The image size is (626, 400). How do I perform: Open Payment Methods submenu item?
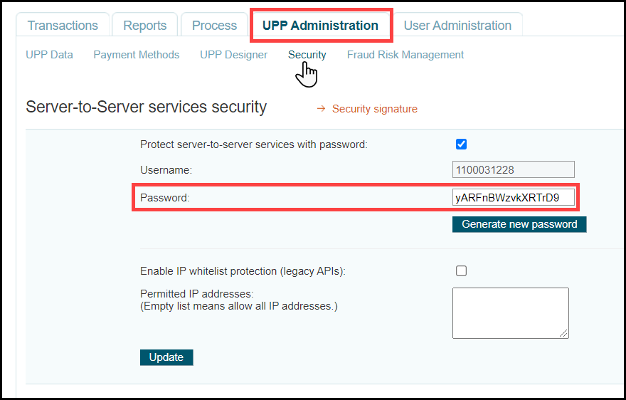point(137,55)
